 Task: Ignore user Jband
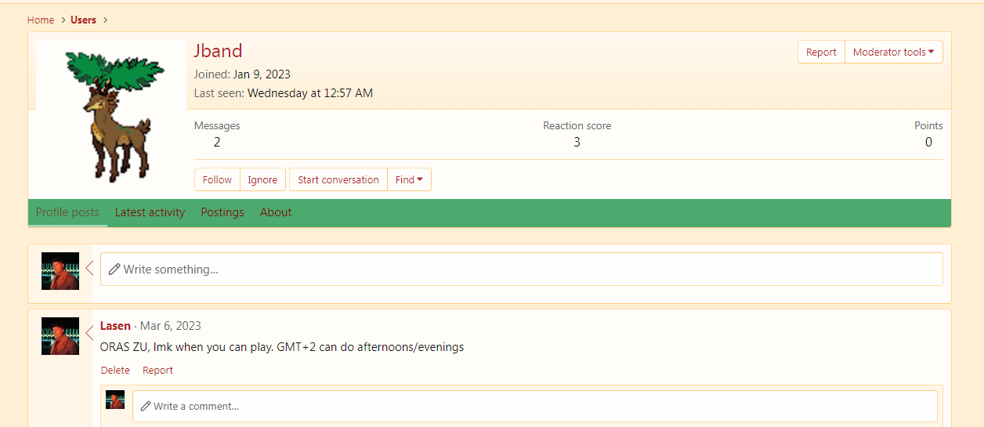pos(262,179)
